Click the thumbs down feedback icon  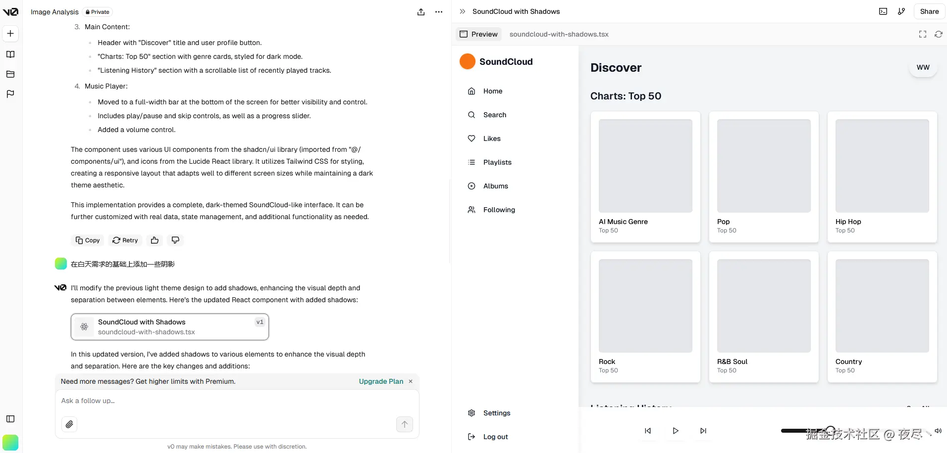pyautogui.click(x=175, y=240)
